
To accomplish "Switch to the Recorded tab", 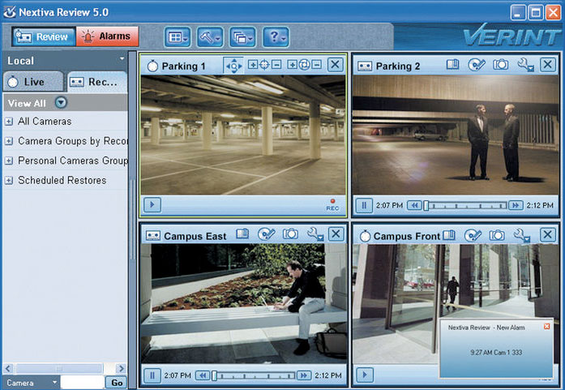I will pyautogui.click(x=96, y=82).
